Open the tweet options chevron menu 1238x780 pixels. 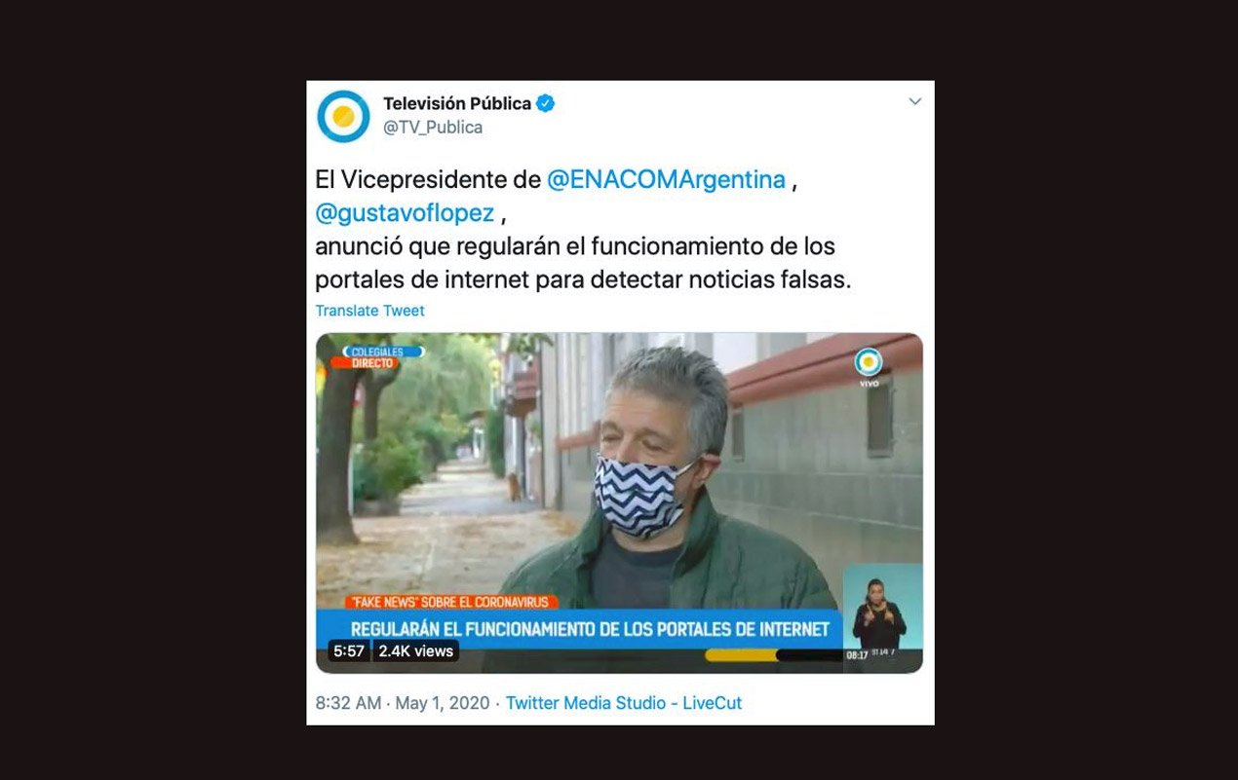coord(914,102)
